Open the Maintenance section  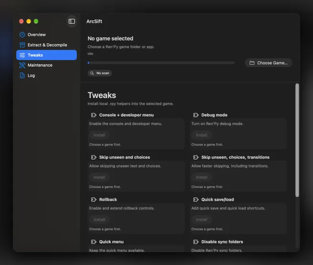pos(46,65)
